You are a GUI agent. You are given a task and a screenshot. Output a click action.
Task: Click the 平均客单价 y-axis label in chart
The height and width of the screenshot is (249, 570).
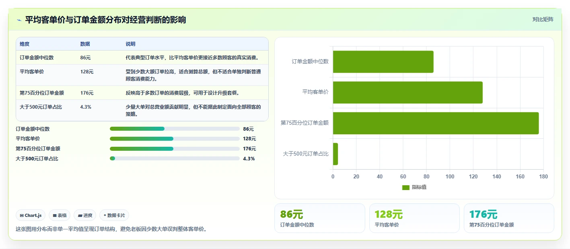315,92
